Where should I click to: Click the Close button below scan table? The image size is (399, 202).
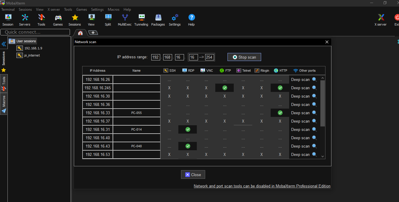(193, 175)
